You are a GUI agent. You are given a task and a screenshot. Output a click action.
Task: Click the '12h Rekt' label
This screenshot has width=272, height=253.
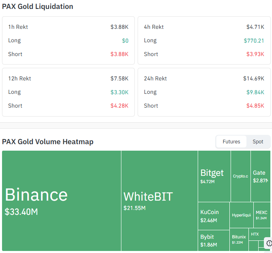[19, 78]
